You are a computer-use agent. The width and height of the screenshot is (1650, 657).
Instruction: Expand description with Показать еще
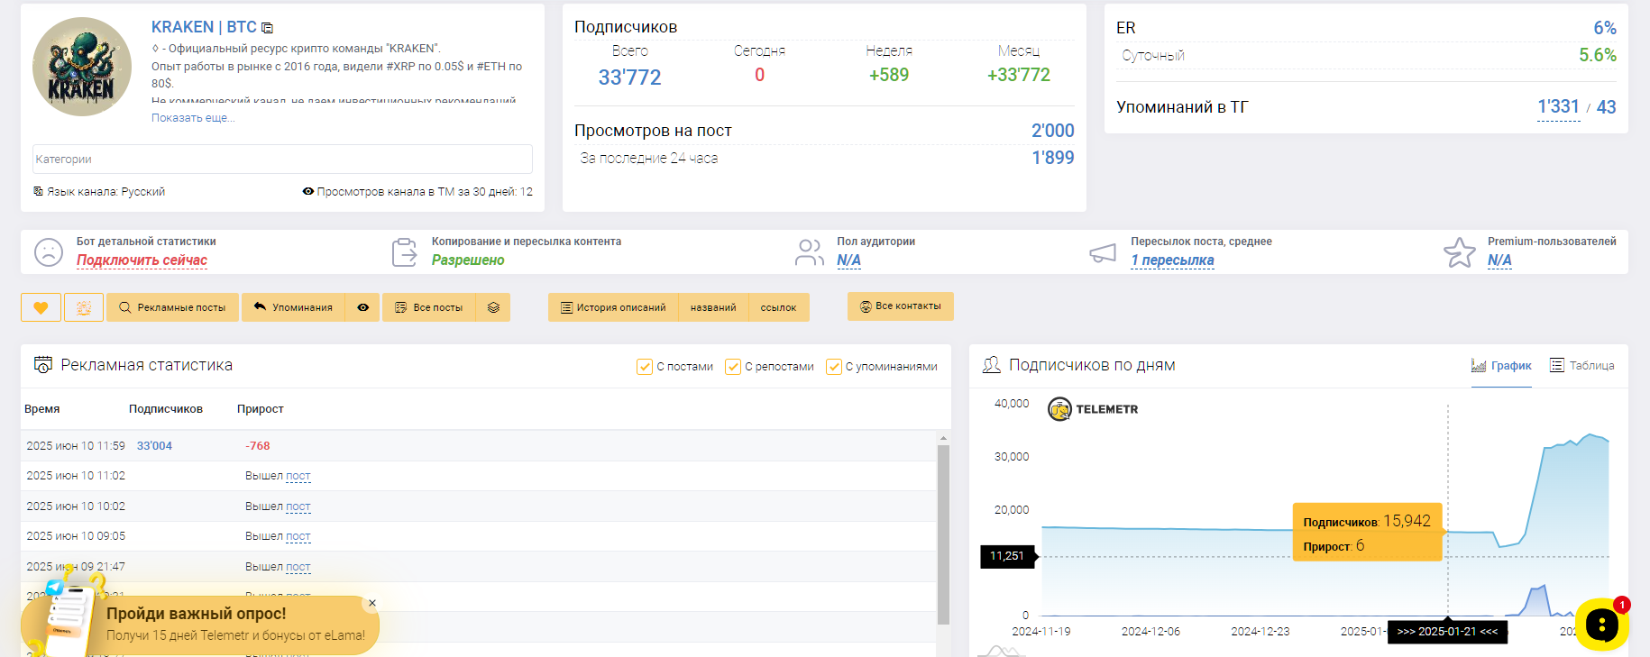pyautogui.click(x=193, y=118)
